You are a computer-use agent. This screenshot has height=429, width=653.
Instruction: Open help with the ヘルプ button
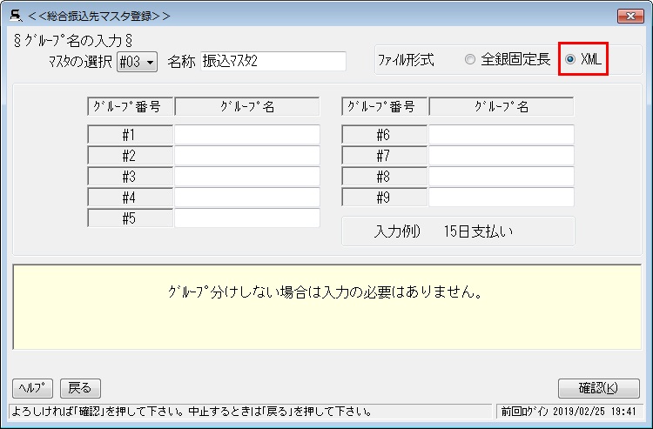tap(32, 388)
